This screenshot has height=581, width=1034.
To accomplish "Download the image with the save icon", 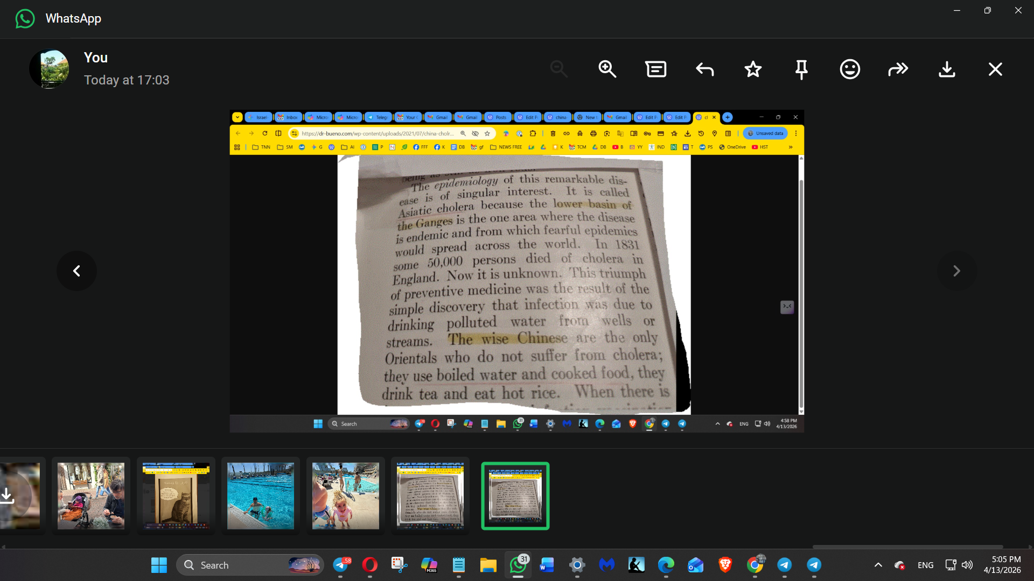I will [947, 69].
